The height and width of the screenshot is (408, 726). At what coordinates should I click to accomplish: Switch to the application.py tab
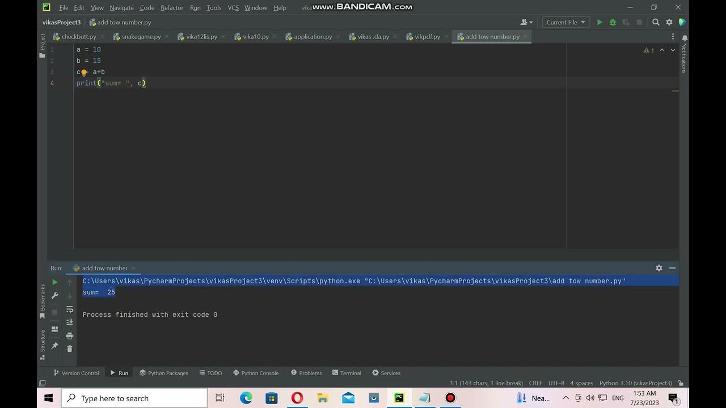pos(313,36)
